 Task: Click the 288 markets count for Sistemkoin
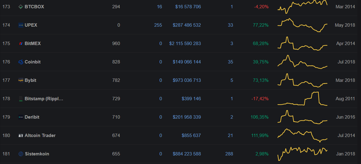tap(229, 154)
